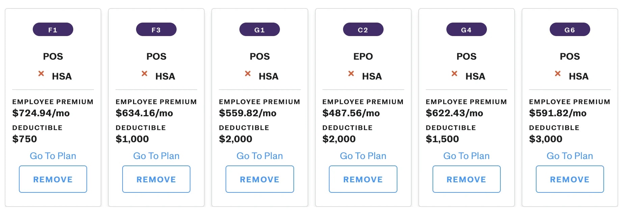The height and width of the screenshot is (215, 626).
Task: Go to the G6 plan details
Action: pos(570,156)
